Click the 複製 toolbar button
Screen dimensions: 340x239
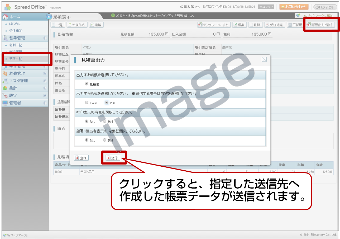click(96, 25)
